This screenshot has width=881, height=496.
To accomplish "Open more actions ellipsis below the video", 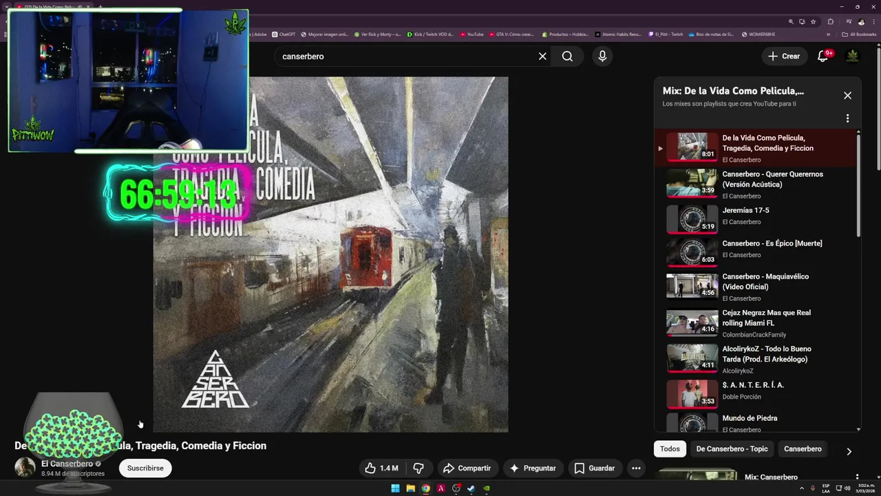I will tap(636, 468).
